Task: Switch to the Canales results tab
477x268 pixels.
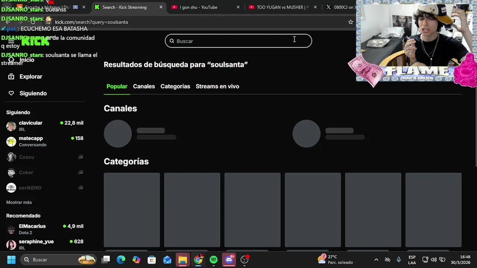Action: click(144, 86)
